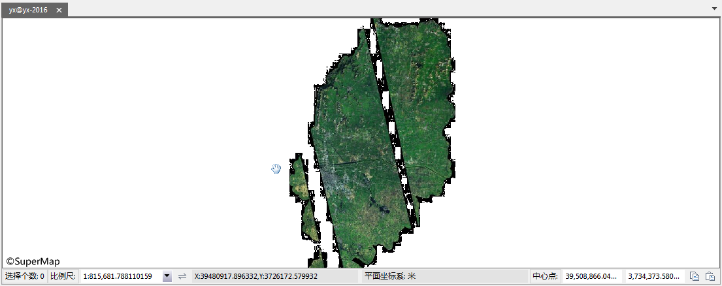Click the 选择个数: 0 status entry
Viewport: 722px width, 286px height.
coord(25,276)
